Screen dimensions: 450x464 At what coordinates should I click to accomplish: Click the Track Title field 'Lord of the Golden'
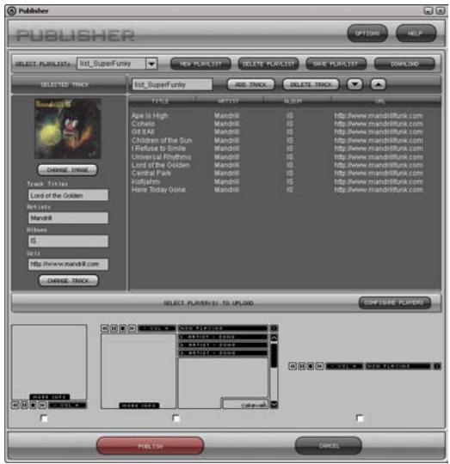pyautogui.click(x=68, y=195)
